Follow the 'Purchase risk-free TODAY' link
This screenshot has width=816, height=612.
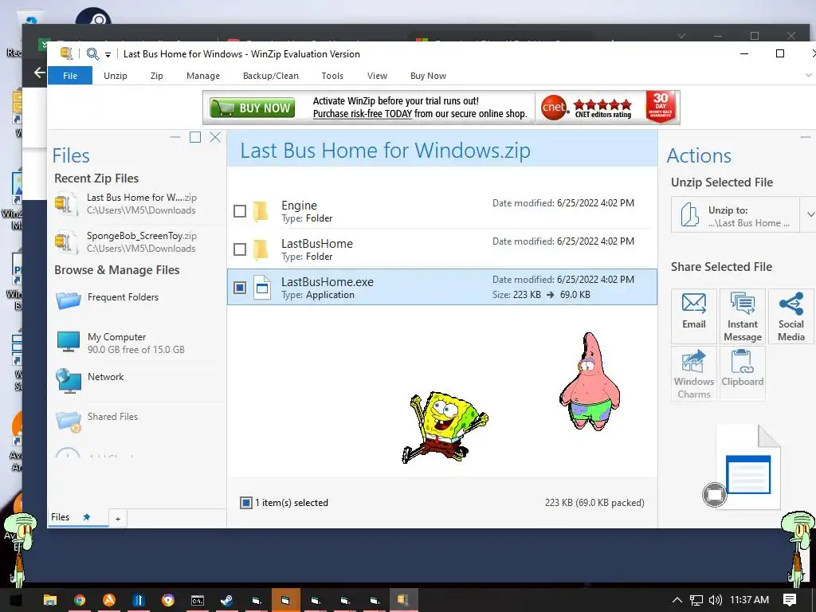coord(363,114)
